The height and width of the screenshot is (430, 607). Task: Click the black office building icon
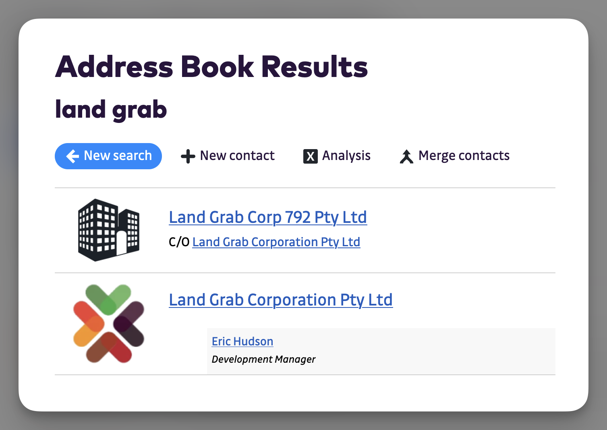108,230
